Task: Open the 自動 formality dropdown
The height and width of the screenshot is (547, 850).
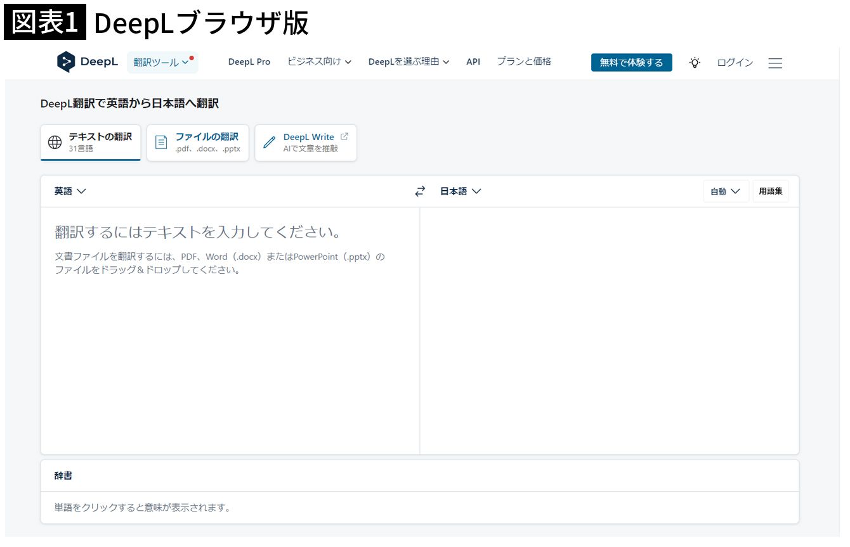Action: click(726, 191)
